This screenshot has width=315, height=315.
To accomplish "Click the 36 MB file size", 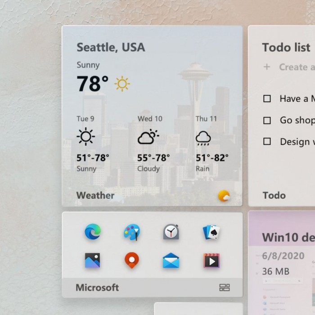I will click(x=275, y=272).
